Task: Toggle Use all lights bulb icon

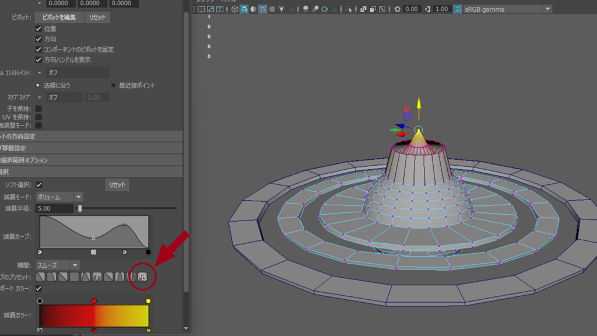Action: pyautogui.click(x=282, y=9)
